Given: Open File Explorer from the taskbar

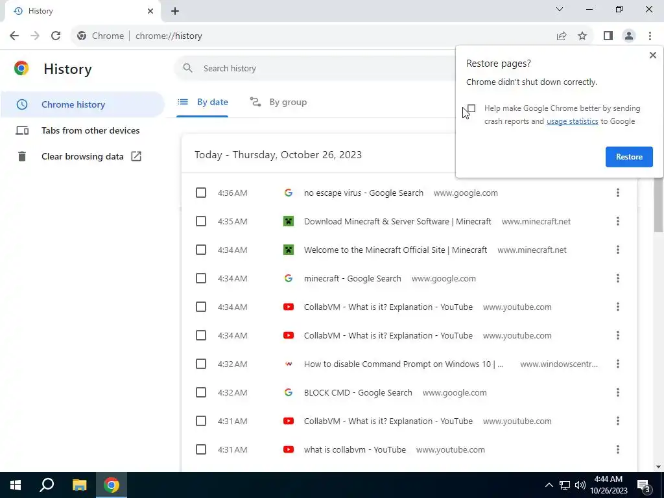Looking at the screenshot, I should click(79, 485).
